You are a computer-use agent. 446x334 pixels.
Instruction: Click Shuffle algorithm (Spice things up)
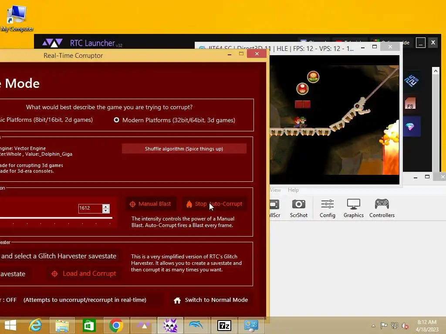pos(184,149)
